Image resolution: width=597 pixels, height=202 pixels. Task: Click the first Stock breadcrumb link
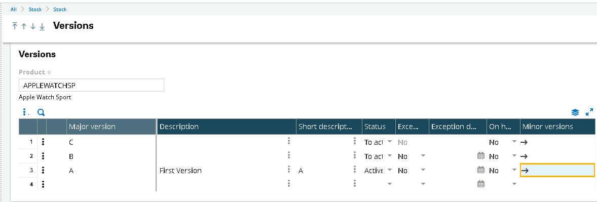(35, 10)
